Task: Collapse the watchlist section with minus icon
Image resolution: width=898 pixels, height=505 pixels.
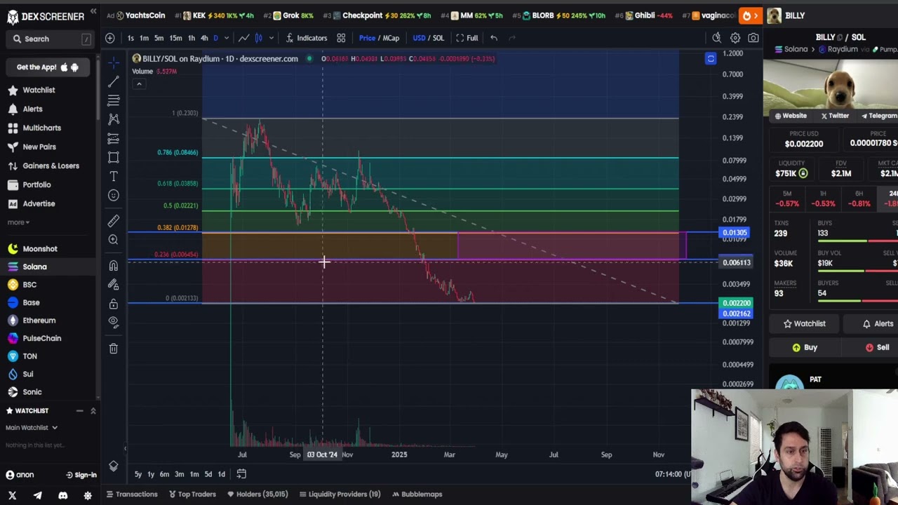Action: pyautogui.click(x=79, y=411)
